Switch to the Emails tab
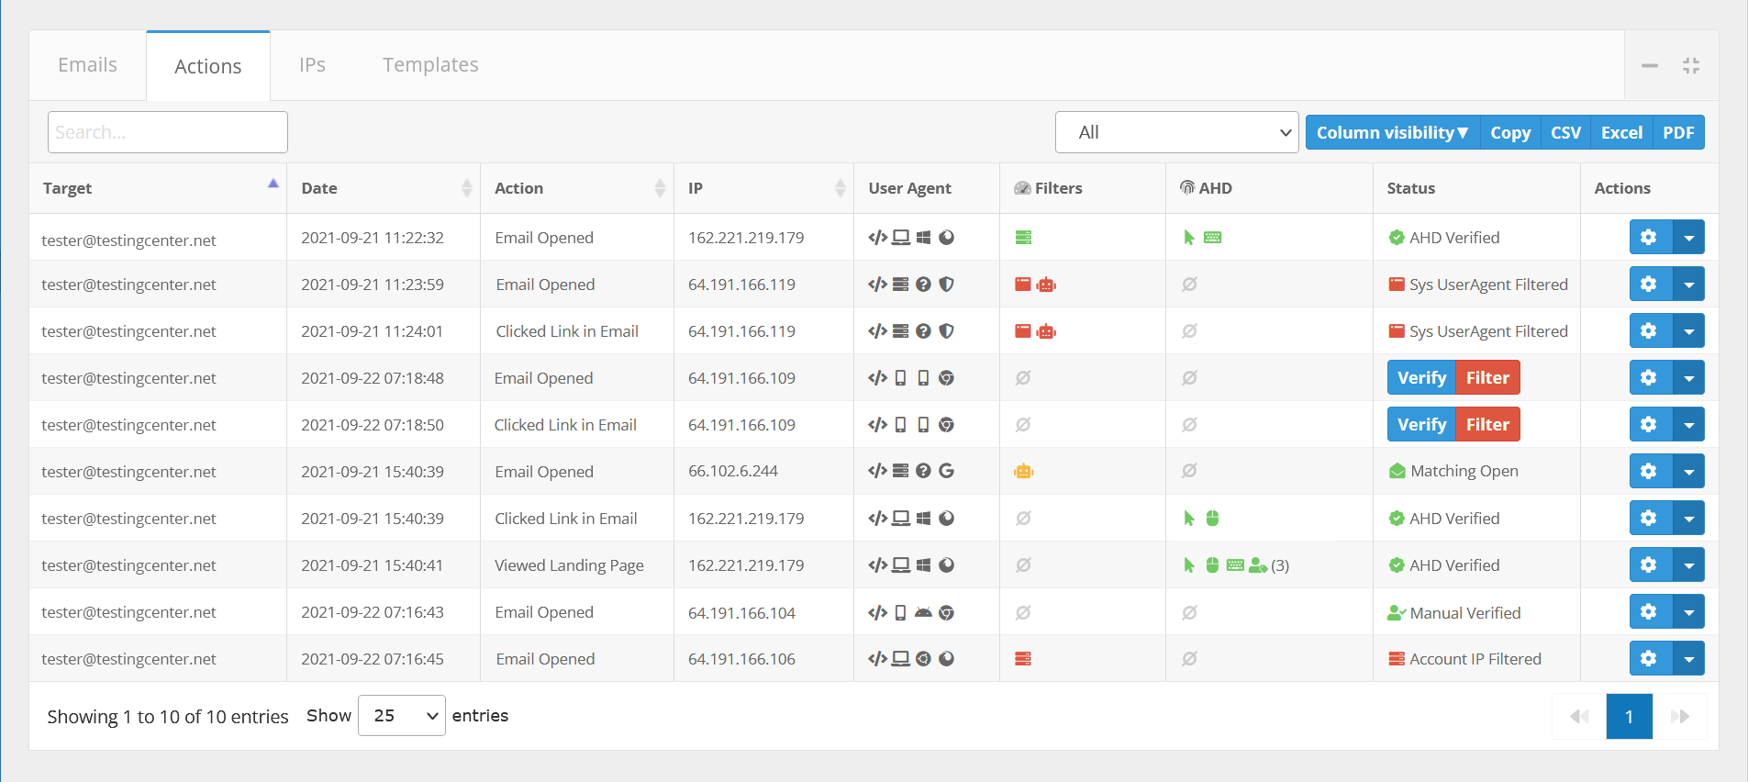 tap(87, 65)
